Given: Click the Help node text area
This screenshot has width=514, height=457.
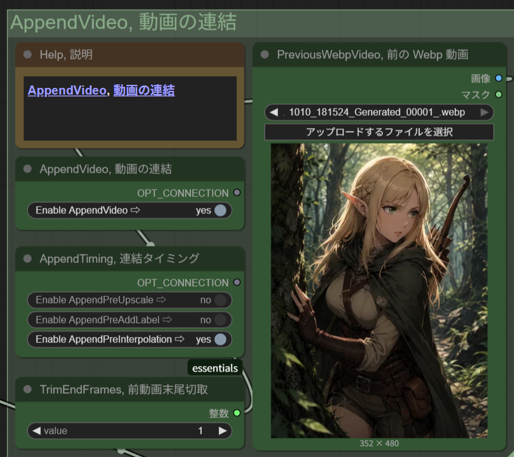Looking at the screenshot, I should pyautogui.click(x=130, y=108).
